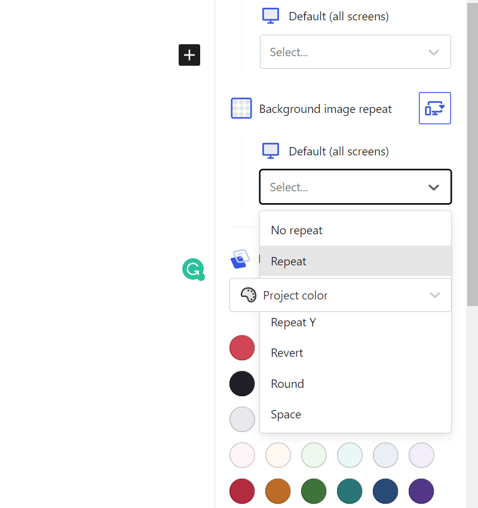
Task: Choose the 'Round' repeat option
Action: (287, 384)
